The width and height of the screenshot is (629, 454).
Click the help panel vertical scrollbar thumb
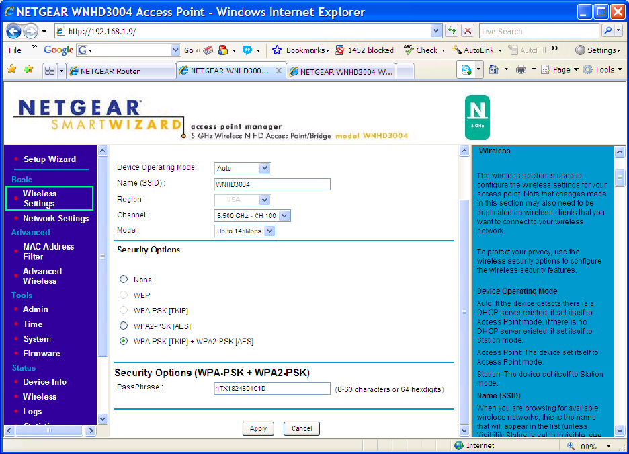click(x=620, y=177)
